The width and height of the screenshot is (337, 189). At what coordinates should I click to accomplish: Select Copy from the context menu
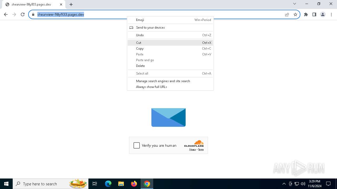coord(170,49)
